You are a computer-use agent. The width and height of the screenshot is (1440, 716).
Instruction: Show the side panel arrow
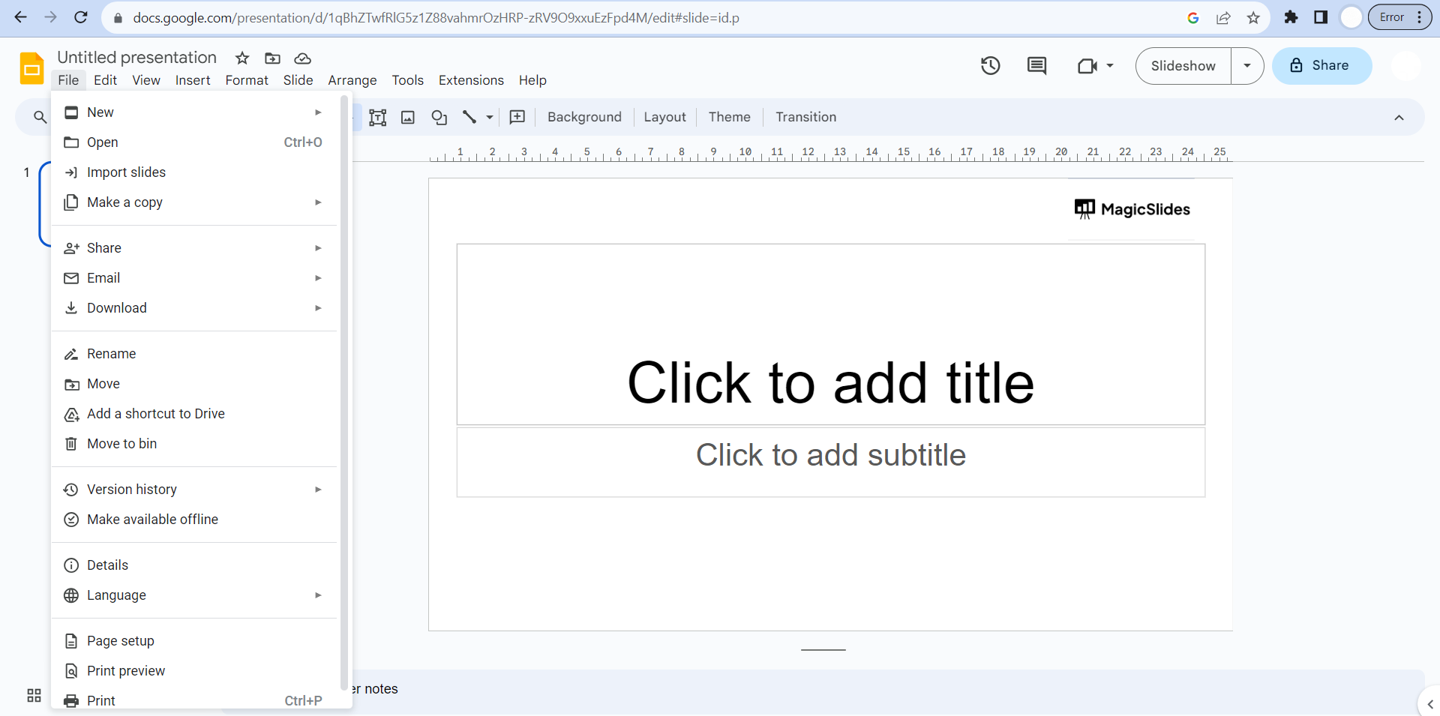click(1429, 704)
